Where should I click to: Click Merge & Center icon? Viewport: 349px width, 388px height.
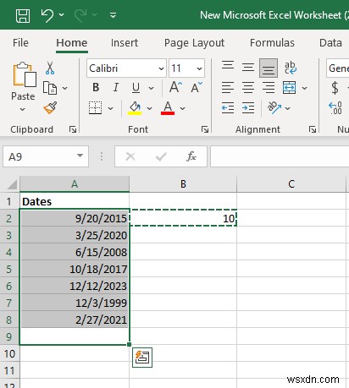tap(290, 88)
